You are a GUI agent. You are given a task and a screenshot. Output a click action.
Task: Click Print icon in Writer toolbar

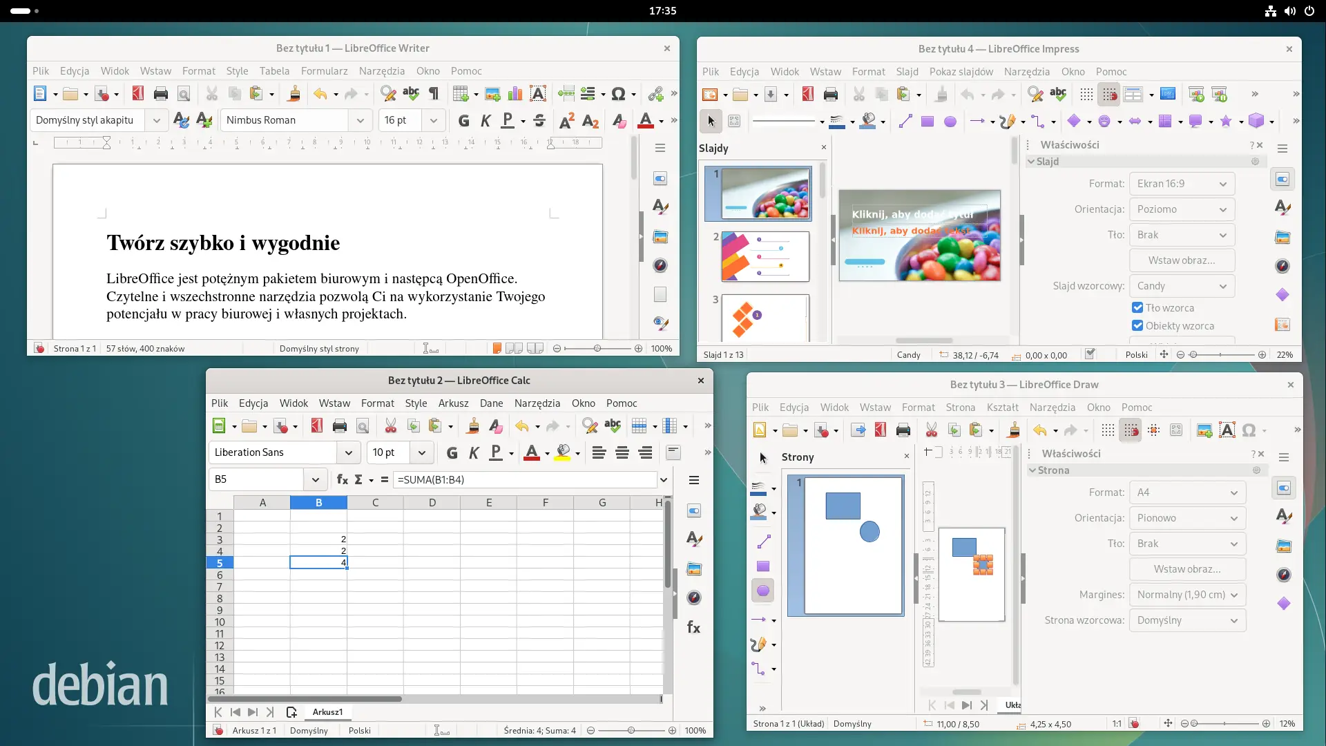coord(161,94)
